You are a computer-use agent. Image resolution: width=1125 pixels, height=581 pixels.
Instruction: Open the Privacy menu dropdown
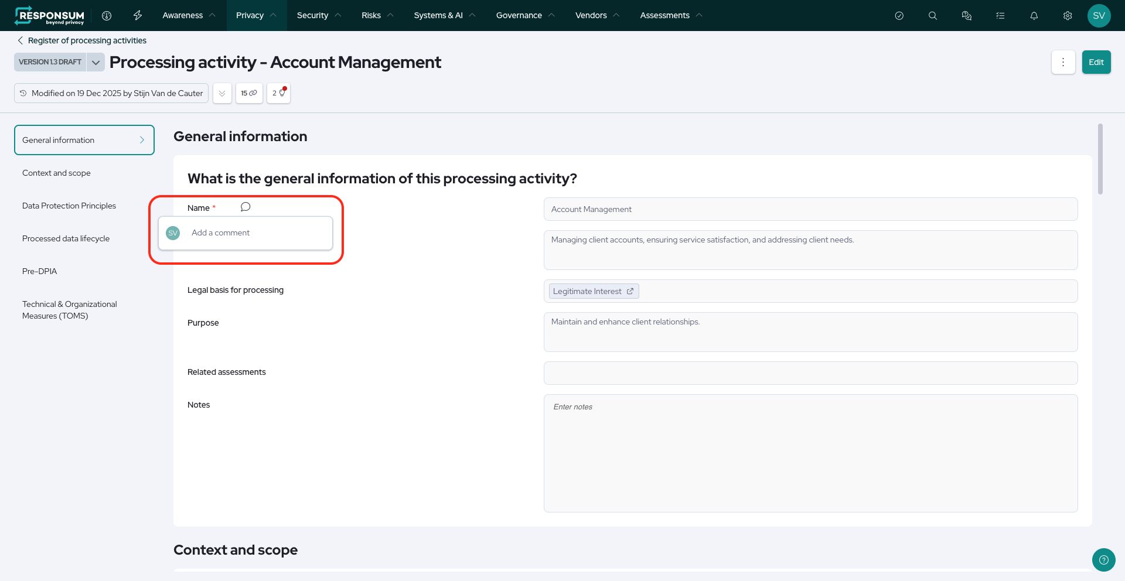(256, 15)
